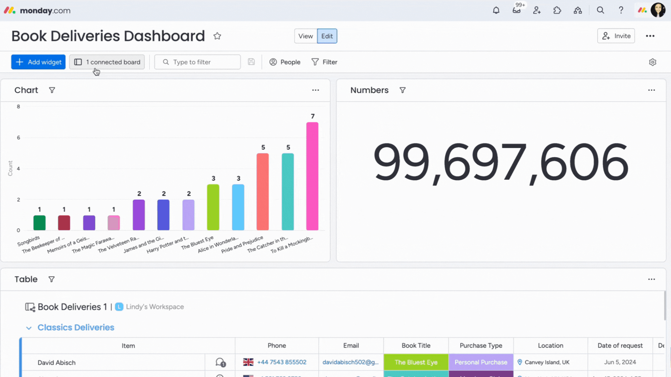Switch dashboard to View mode
This screenshot has width=671, height=377.
(x=305, y=36)
